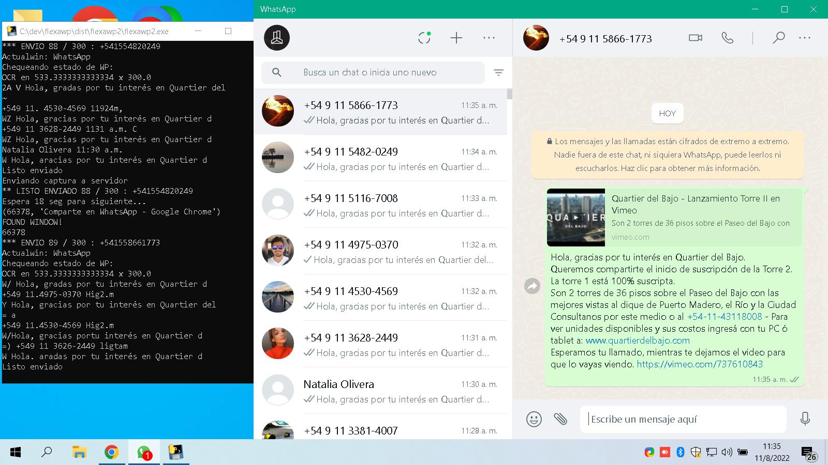Open Windows taskbar search
828x465 pixels.
(47, 453)
